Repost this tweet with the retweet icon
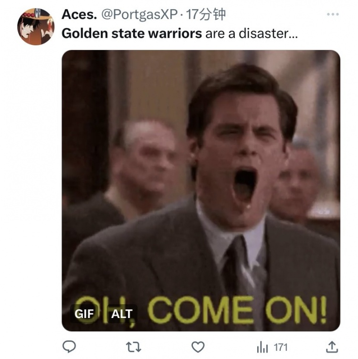Screen dimensions: 358x359 tap(134, 347)
